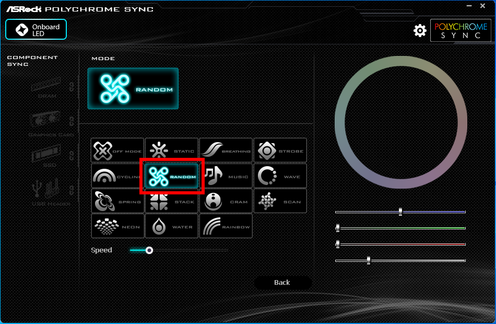
Task: Switch to Neon lighting mode
Action: [117, 226]
